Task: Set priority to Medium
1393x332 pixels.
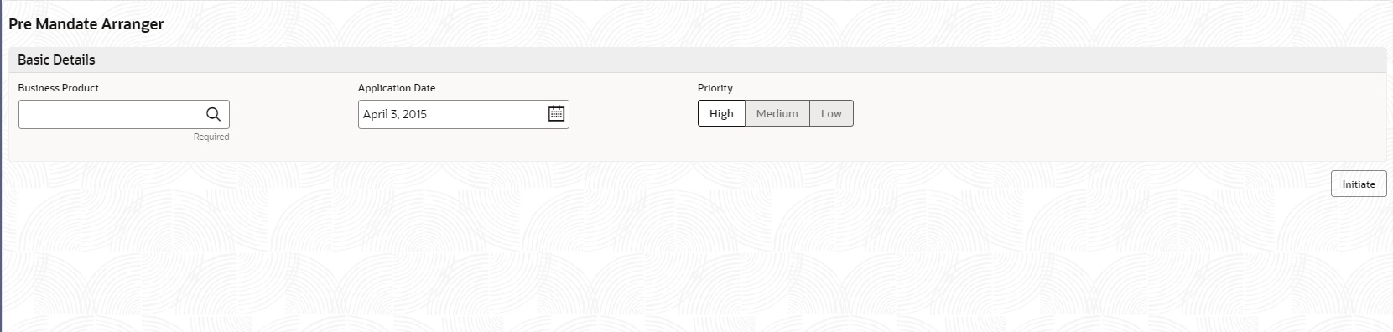Action: point(777,113)
